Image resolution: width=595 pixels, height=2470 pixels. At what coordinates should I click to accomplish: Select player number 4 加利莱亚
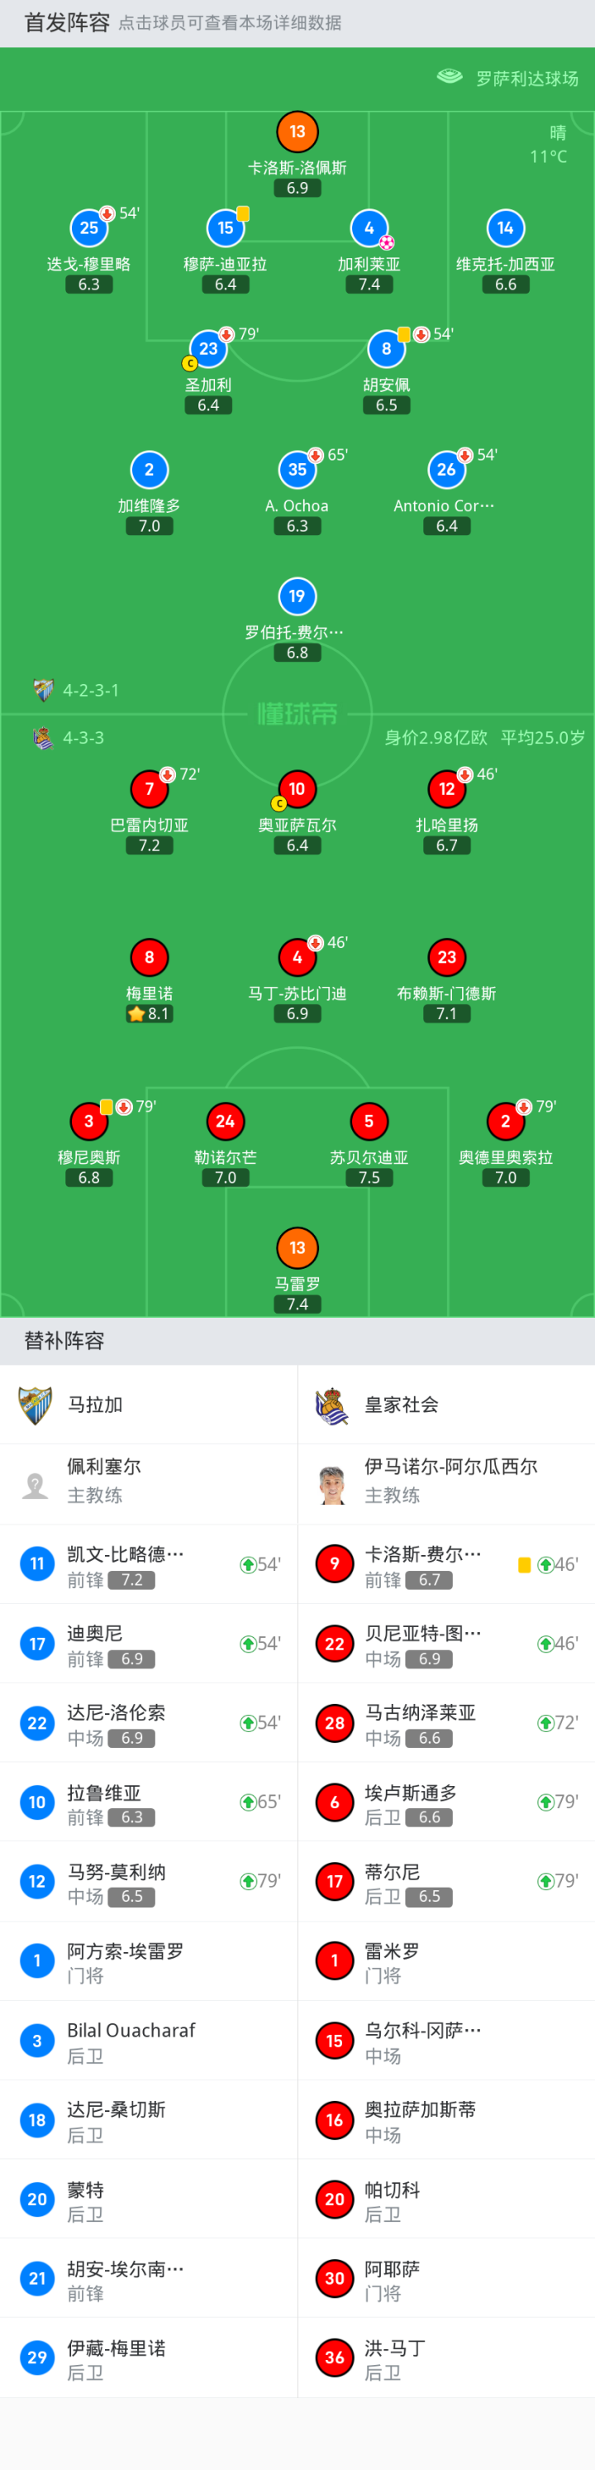pyautogui.click(x=369, y=228)
